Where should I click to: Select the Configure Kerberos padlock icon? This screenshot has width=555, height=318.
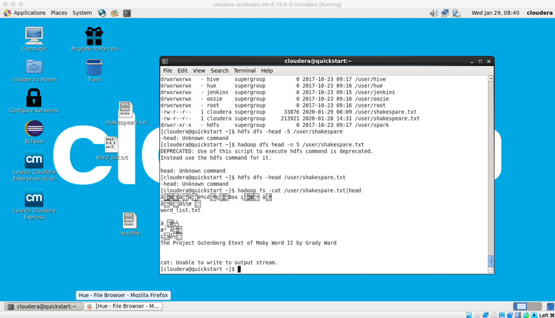[34, 101]
